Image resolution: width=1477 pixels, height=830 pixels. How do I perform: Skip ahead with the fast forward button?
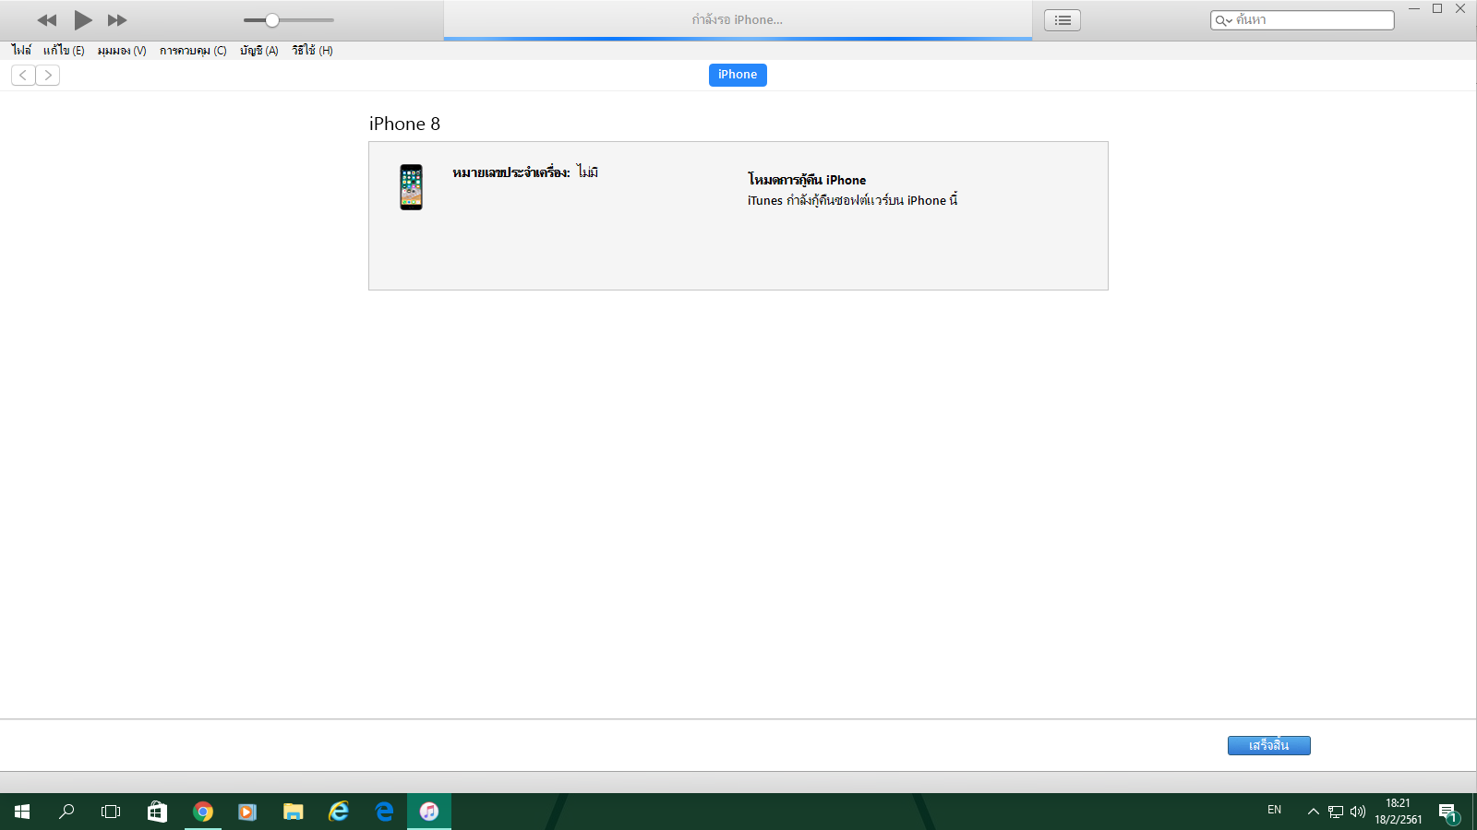(117, 20)
